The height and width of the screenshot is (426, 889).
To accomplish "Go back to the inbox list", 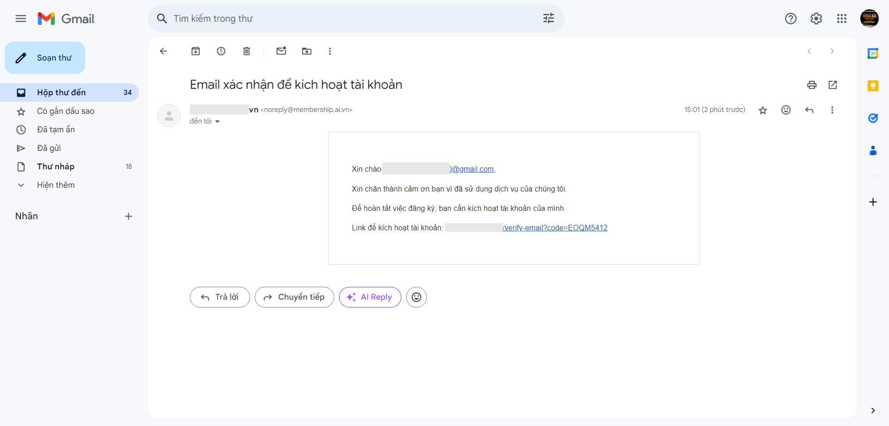I will [163, 51].
